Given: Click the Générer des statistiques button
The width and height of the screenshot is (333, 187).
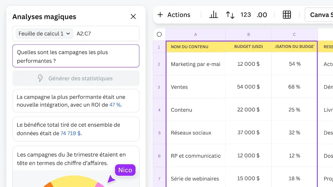Looking at the screenshot, I should (x=76, y=78).
